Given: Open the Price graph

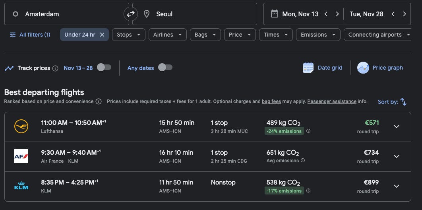Looking at the screenshot, I should click(380, 68).
